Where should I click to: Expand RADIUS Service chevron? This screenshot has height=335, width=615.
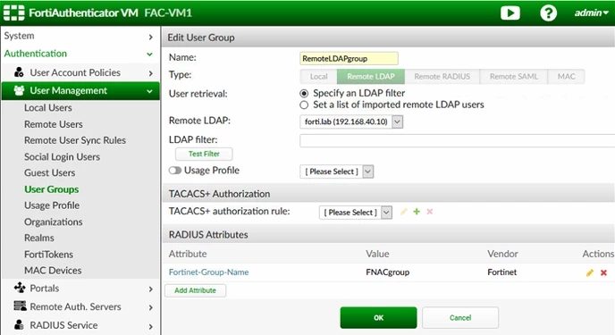tap(151, 326)
